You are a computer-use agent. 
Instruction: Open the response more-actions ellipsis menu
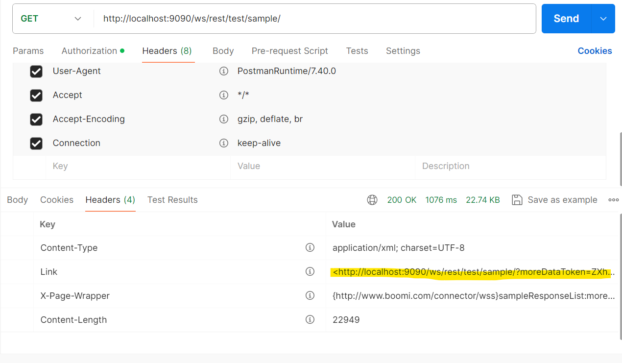coord(614,200)
